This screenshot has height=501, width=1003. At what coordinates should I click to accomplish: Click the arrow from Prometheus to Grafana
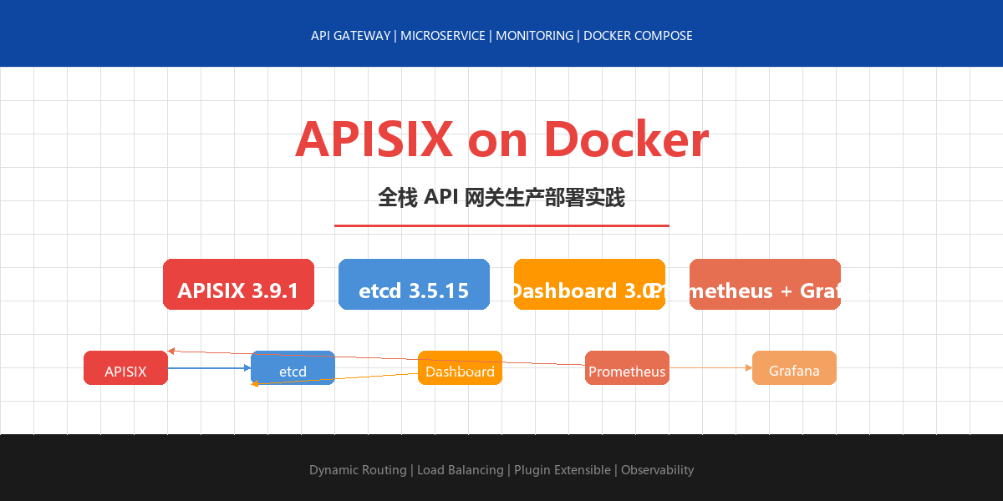[710, 368]
